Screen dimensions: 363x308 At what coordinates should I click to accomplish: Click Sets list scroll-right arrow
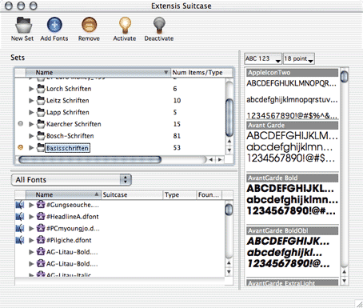click(220, 159)
